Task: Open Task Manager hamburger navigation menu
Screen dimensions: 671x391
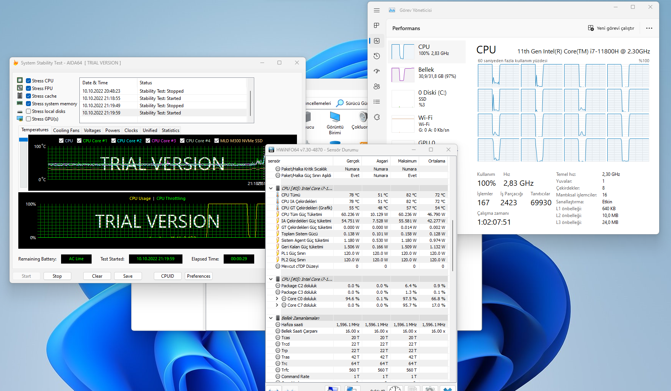Action: [377, 10]
